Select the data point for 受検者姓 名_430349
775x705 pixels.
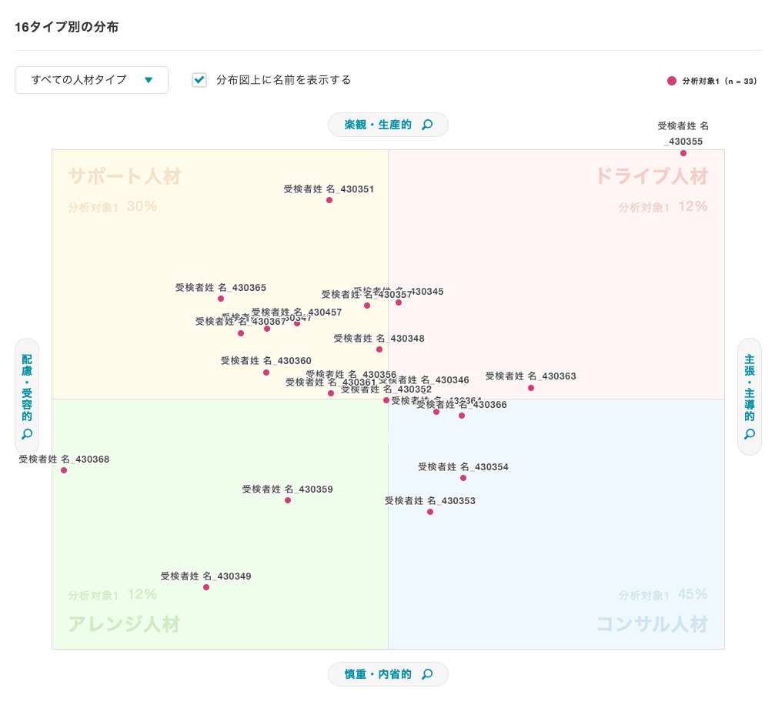coord(206,587)
